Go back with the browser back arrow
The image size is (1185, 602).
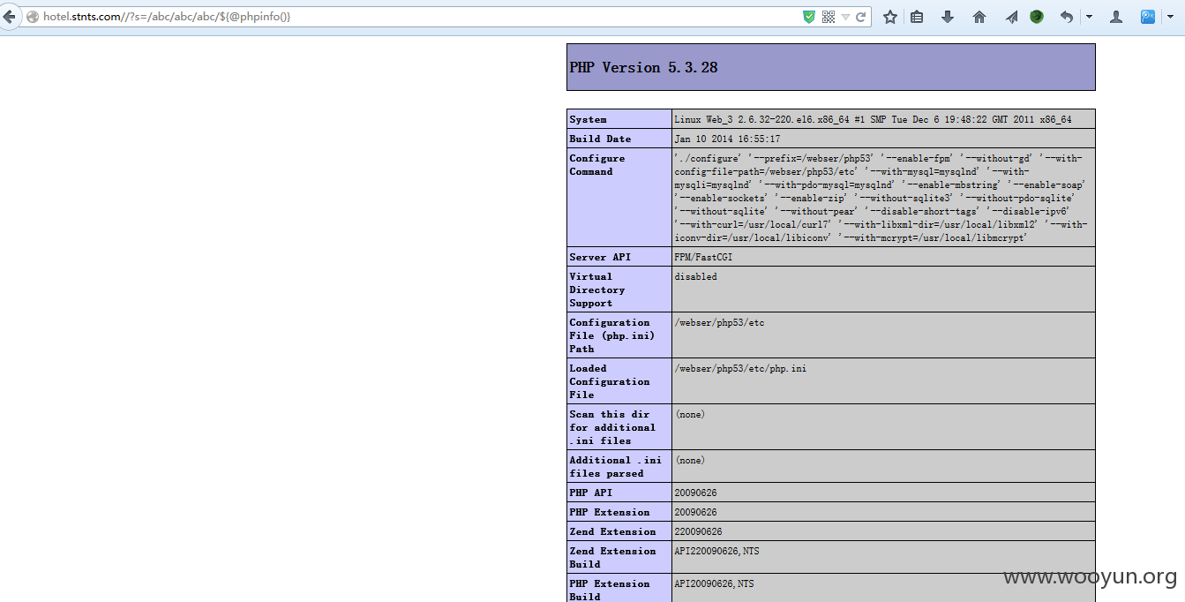9,17
